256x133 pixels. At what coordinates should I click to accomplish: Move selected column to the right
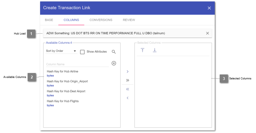point(128,71)
